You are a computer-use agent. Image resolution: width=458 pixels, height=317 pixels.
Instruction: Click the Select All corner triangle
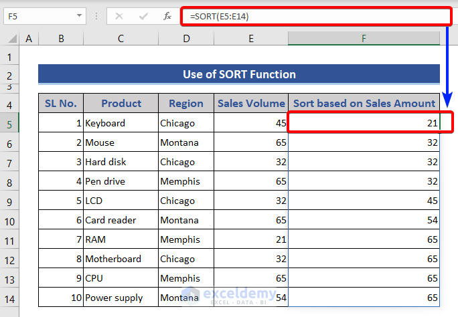10,39
